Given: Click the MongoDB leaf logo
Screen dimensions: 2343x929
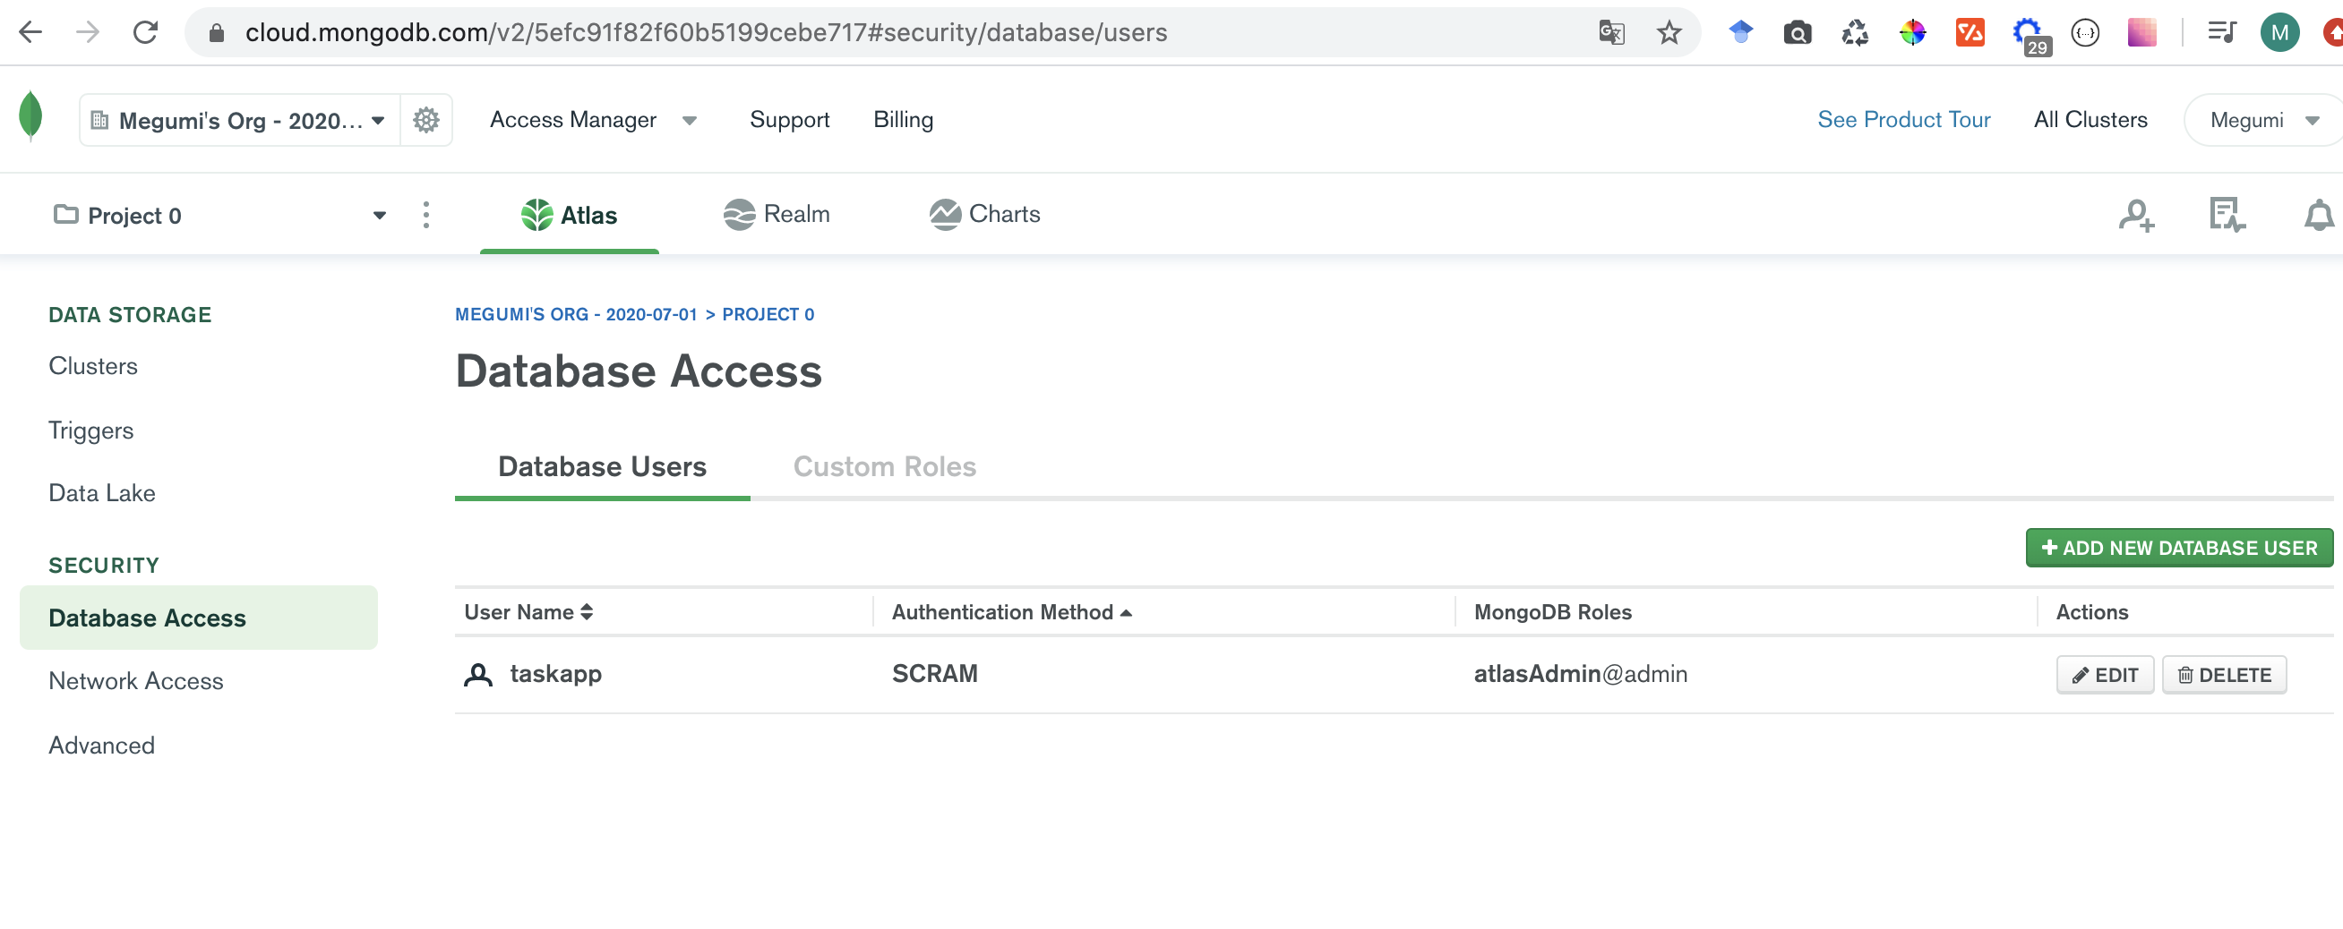Looking at the screenshot, I should 31,116.
